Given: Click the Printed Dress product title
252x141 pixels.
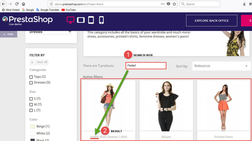Looking at the screenshot, I should coord(224,137).
